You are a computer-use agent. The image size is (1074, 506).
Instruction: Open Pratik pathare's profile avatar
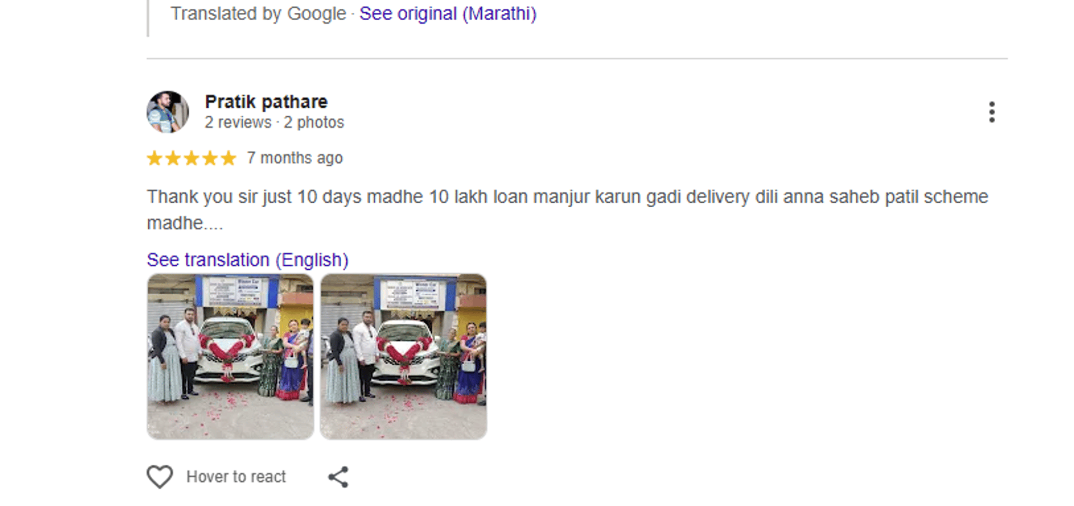pyautogui.click(x=168, y=112)
